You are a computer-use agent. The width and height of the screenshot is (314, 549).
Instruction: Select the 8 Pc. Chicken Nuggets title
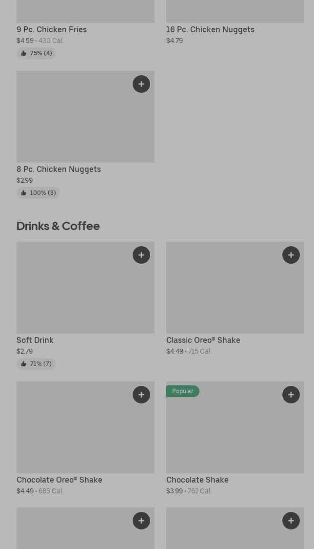pyautogui.click(x=59, y=169)
